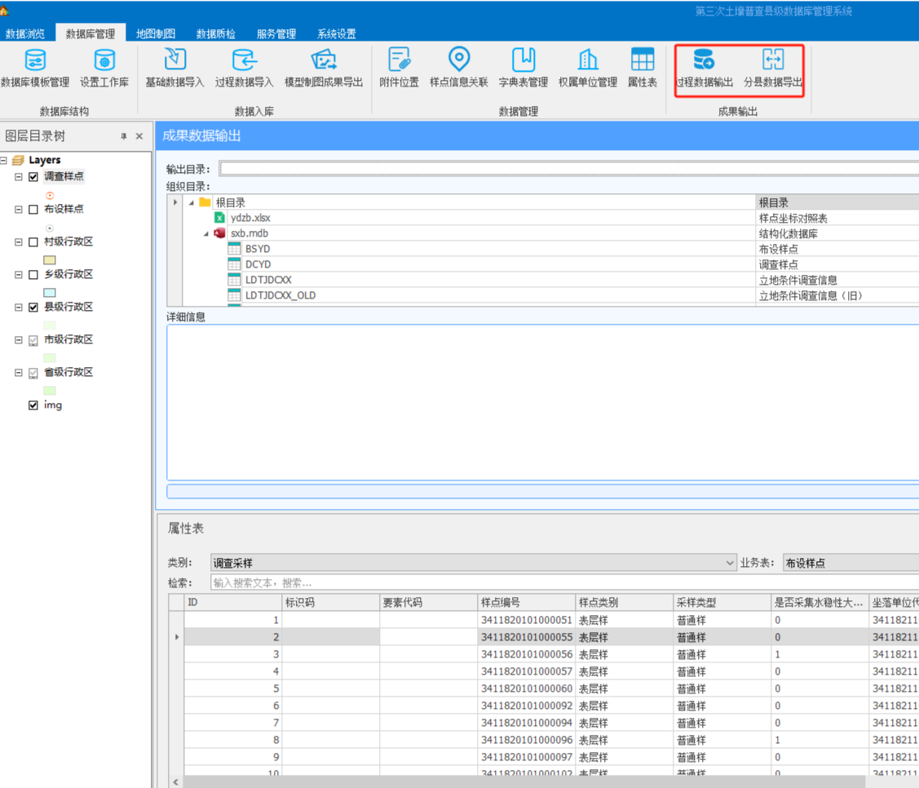Screen dimensions: 919x788
Task: Uncheck the img layer
Action: pos(33,405)
